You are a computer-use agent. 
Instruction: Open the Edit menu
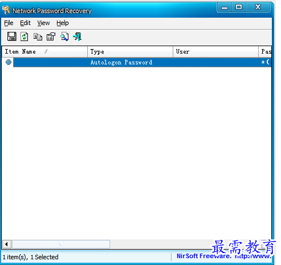tap(25, 23)
